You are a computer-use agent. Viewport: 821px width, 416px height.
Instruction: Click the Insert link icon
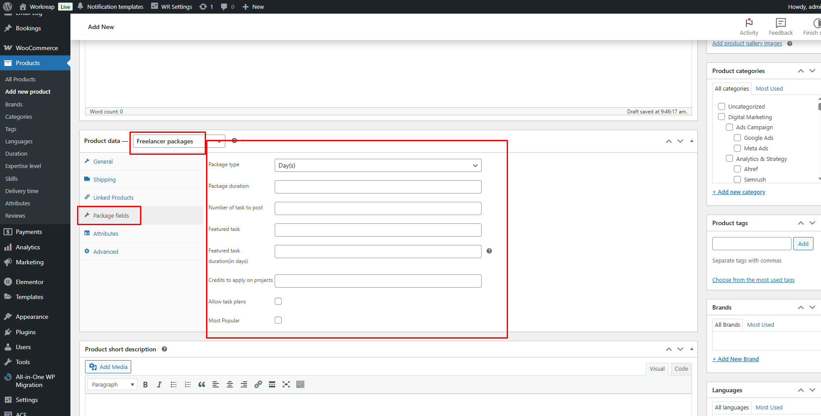(x=258, y=384)
